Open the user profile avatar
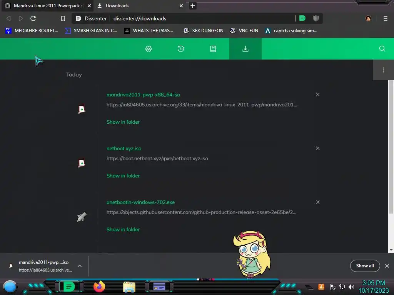 click(368, 18)
